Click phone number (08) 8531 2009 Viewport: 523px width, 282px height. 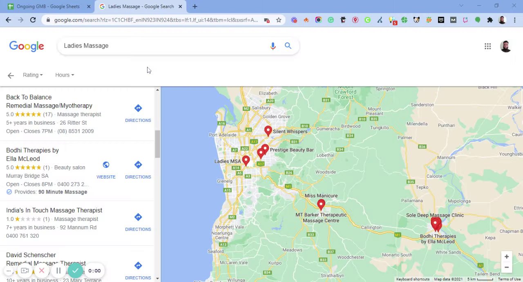[76, 131]
